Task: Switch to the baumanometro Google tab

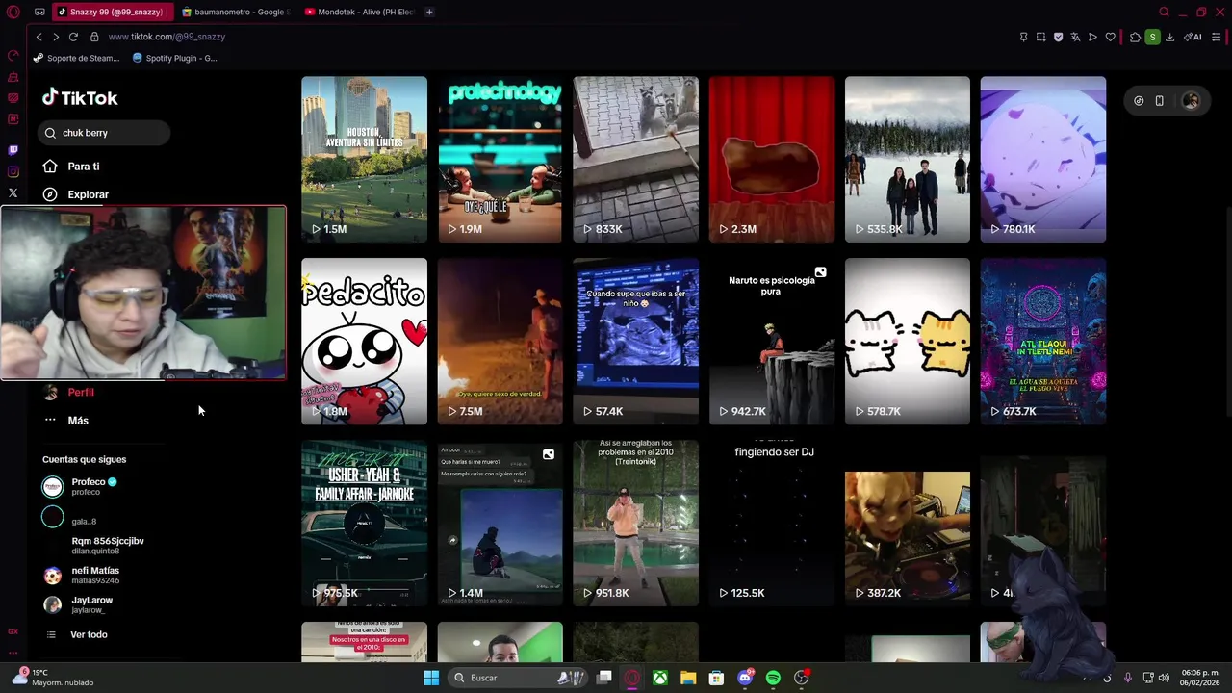Action: (235, 12)
